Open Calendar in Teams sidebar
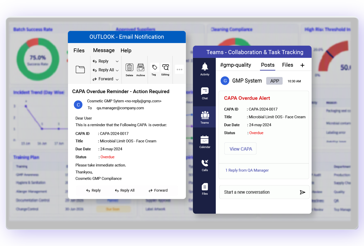 point(205,142)
